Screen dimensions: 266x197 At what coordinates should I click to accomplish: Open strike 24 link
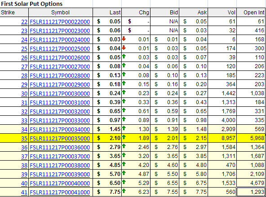point(24,40)
